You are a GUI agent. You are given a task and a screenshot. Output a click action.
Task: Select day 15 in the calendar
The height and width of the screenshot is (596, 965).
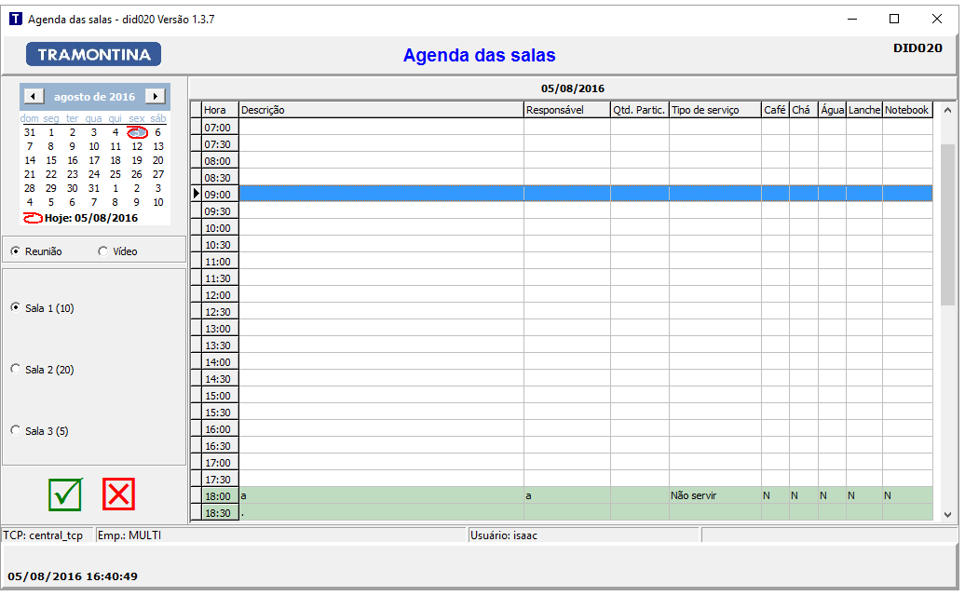coord(51,160)
